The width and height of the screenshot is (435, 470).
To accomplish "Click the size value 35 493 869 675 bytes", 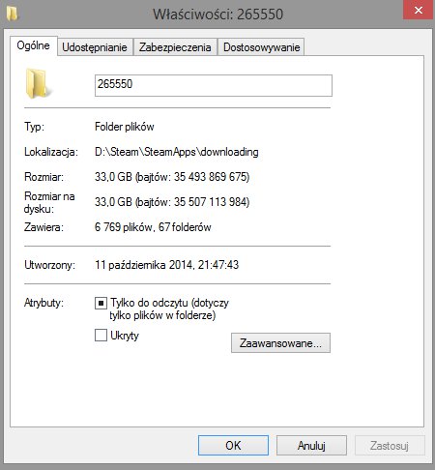I will coord(172,177).
